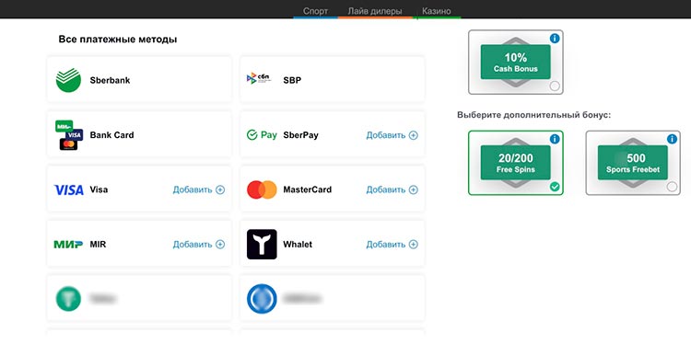
Task: Click the 10% Cash Bonus green banner
Action: (x=516, y=62)
